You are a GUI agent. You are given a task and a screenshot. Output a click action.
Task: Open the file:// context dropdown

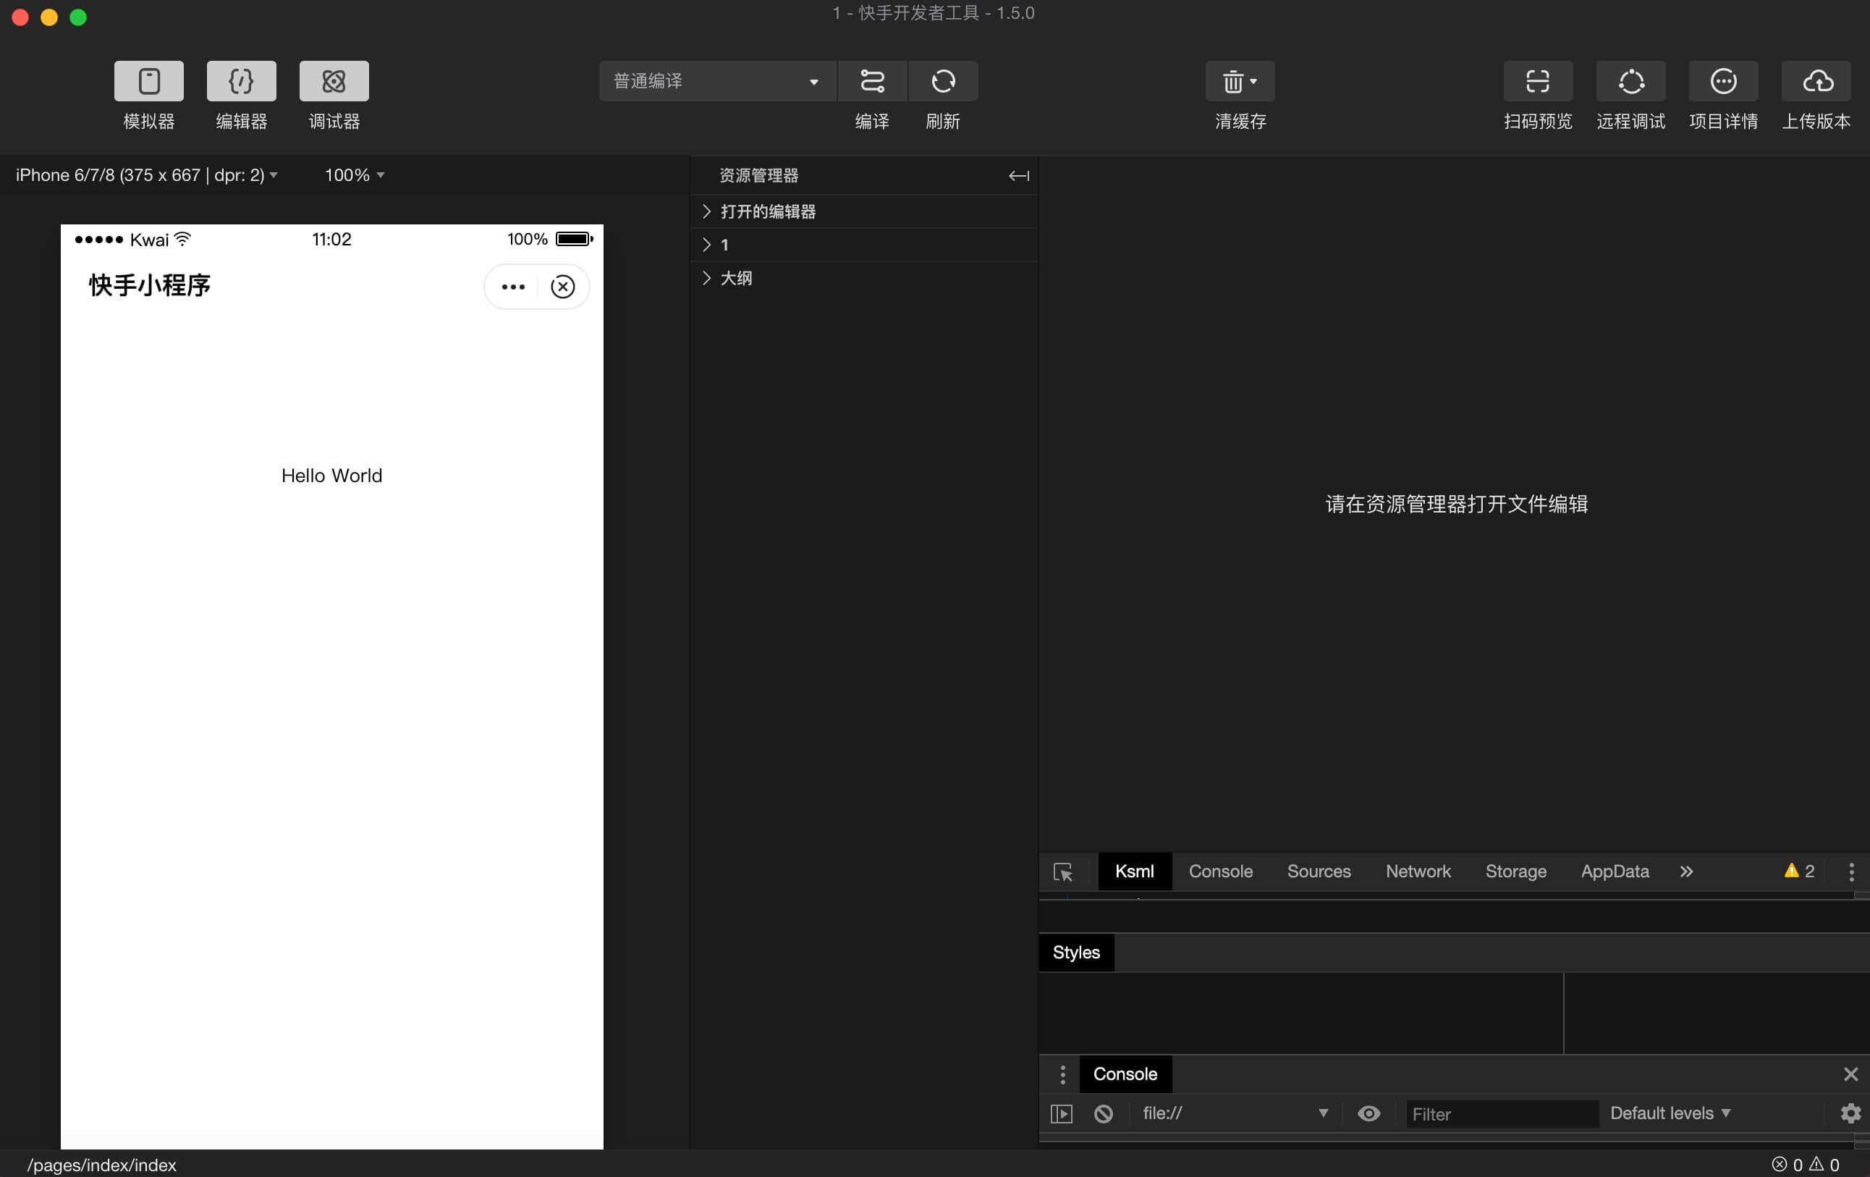pyautogui.click(x=1235, y=1113)
